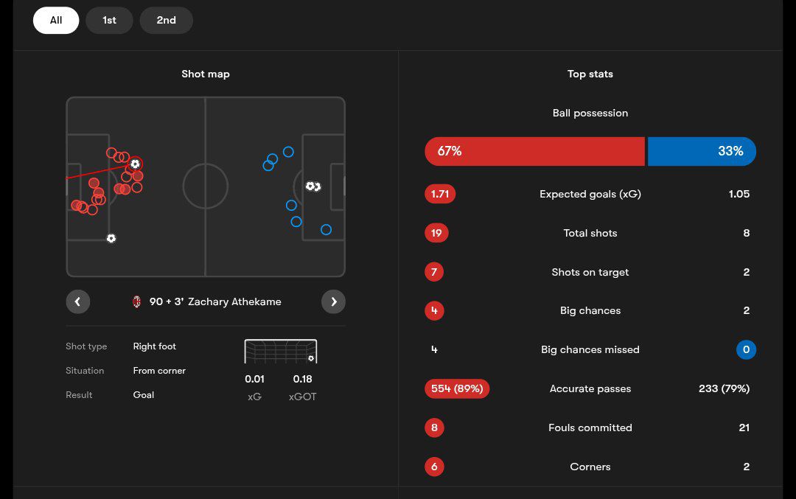Click the 554 (89%) accurate passes badge
The height and width of the screenshot is (499, 796).
point(457,388)
